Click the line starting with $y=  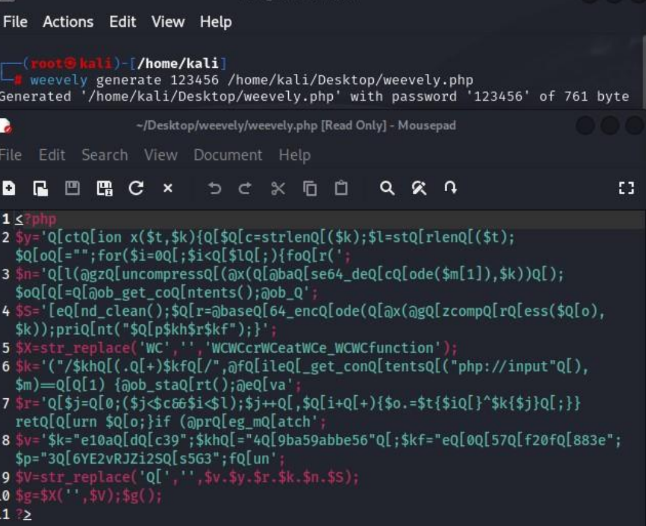(265, 246)
